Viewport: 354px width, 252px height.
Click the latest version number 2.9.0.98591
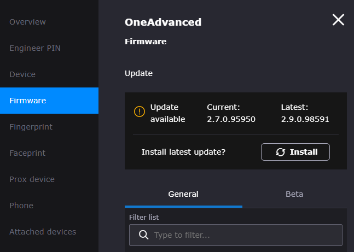point(305,119)
